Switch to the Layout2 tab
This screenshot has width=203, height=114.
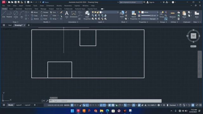click(x=28, y=105)
